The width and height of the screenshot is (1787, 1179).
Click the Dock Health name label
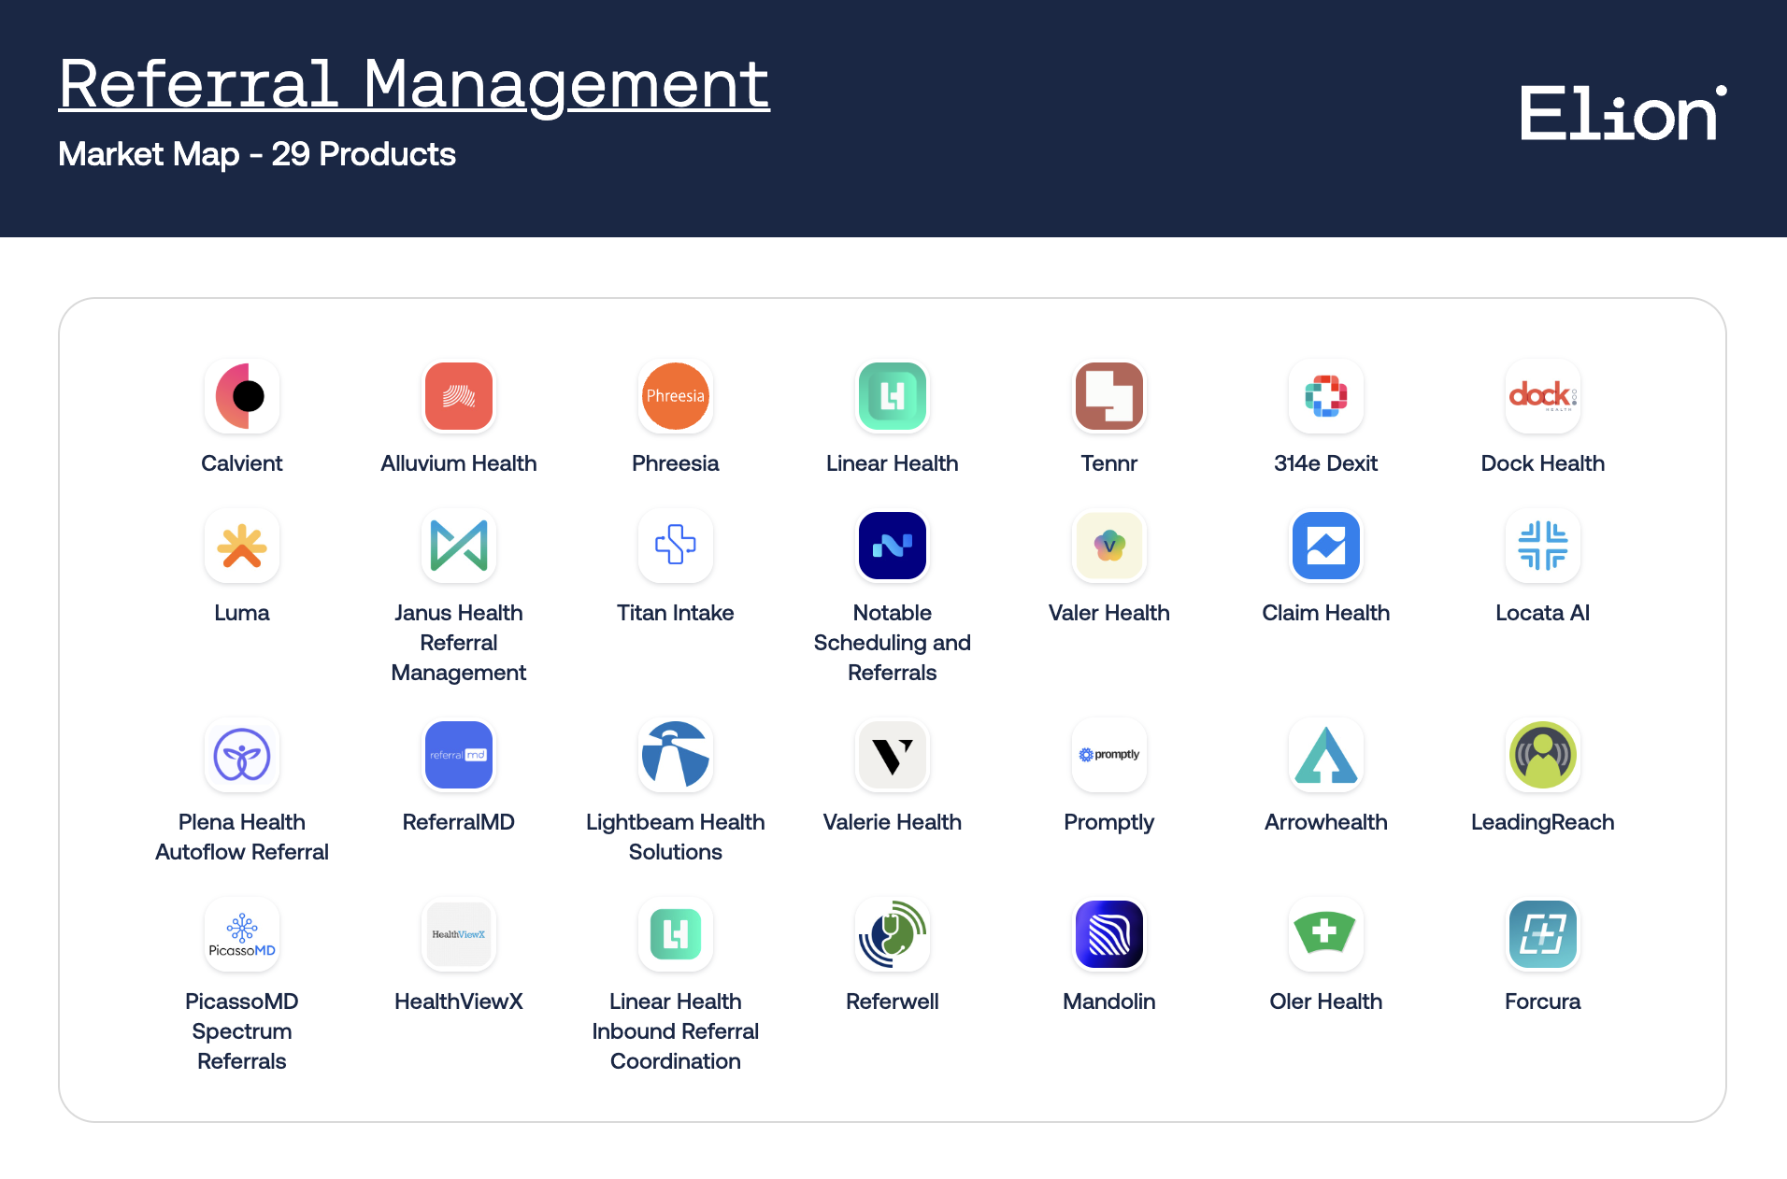pos(1543,463)
